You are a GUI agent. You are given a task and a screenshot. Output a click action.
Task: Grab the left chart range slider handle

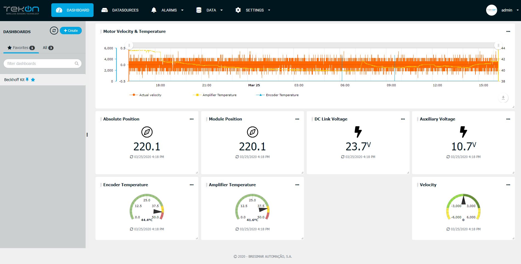[x=129, y=45]
